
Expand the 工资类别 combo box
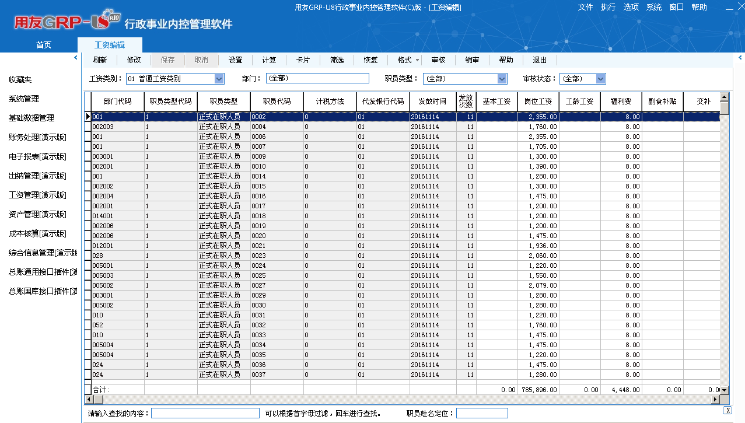pos(219,79)
